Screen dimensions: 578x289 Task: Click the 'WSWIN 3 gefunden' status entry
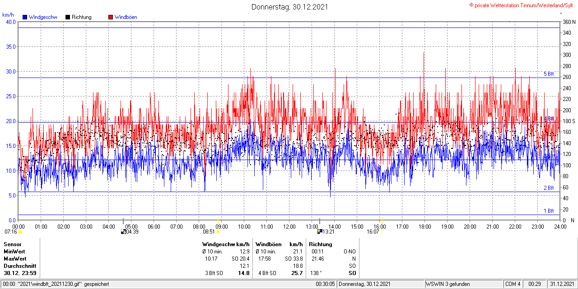[x=448, y=284]
